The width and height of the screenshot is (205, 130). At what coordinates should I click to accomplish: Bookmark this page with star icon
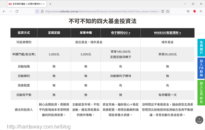pyautogui.click(x=168, y=11)
